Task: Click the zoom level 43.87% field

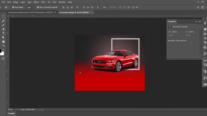Action: [x=10, y=110]
